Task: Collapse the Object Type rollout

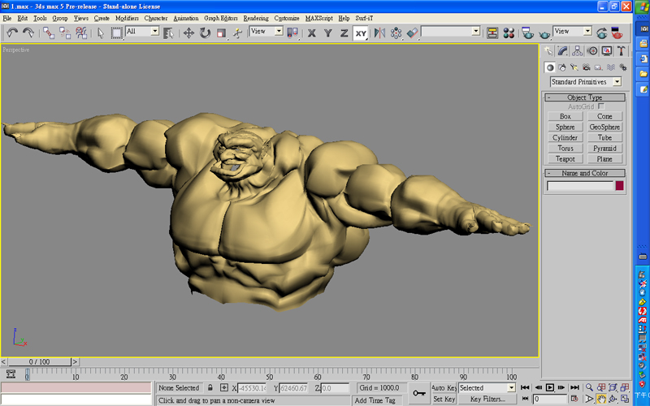Action: (x=584, y=97)
